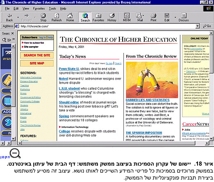214x182 pixels.
Task: Expand the search panel chevron overflow
Action: [x=14, y=39]
